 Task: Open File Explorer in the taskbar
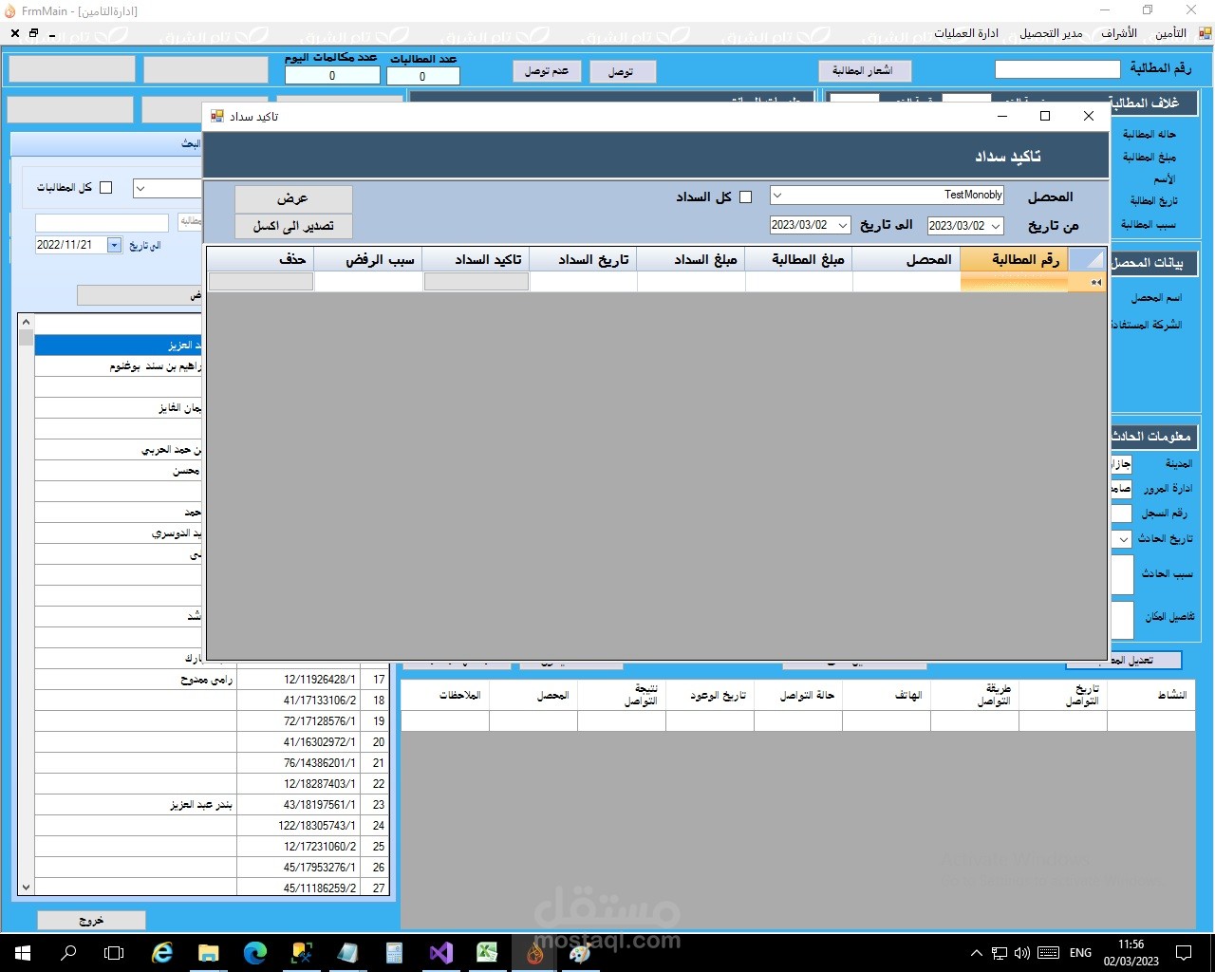pyautogui.click(x=209, y=953)
